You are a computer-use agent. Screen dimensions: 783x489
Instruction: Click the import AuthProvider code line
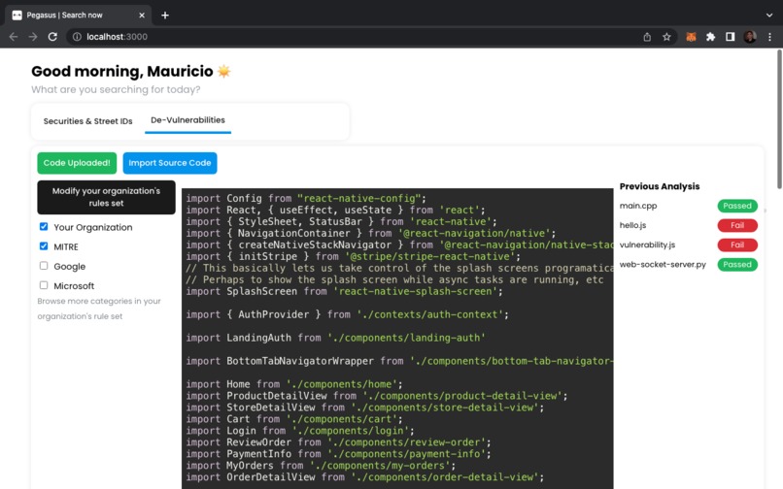(347, 315)
